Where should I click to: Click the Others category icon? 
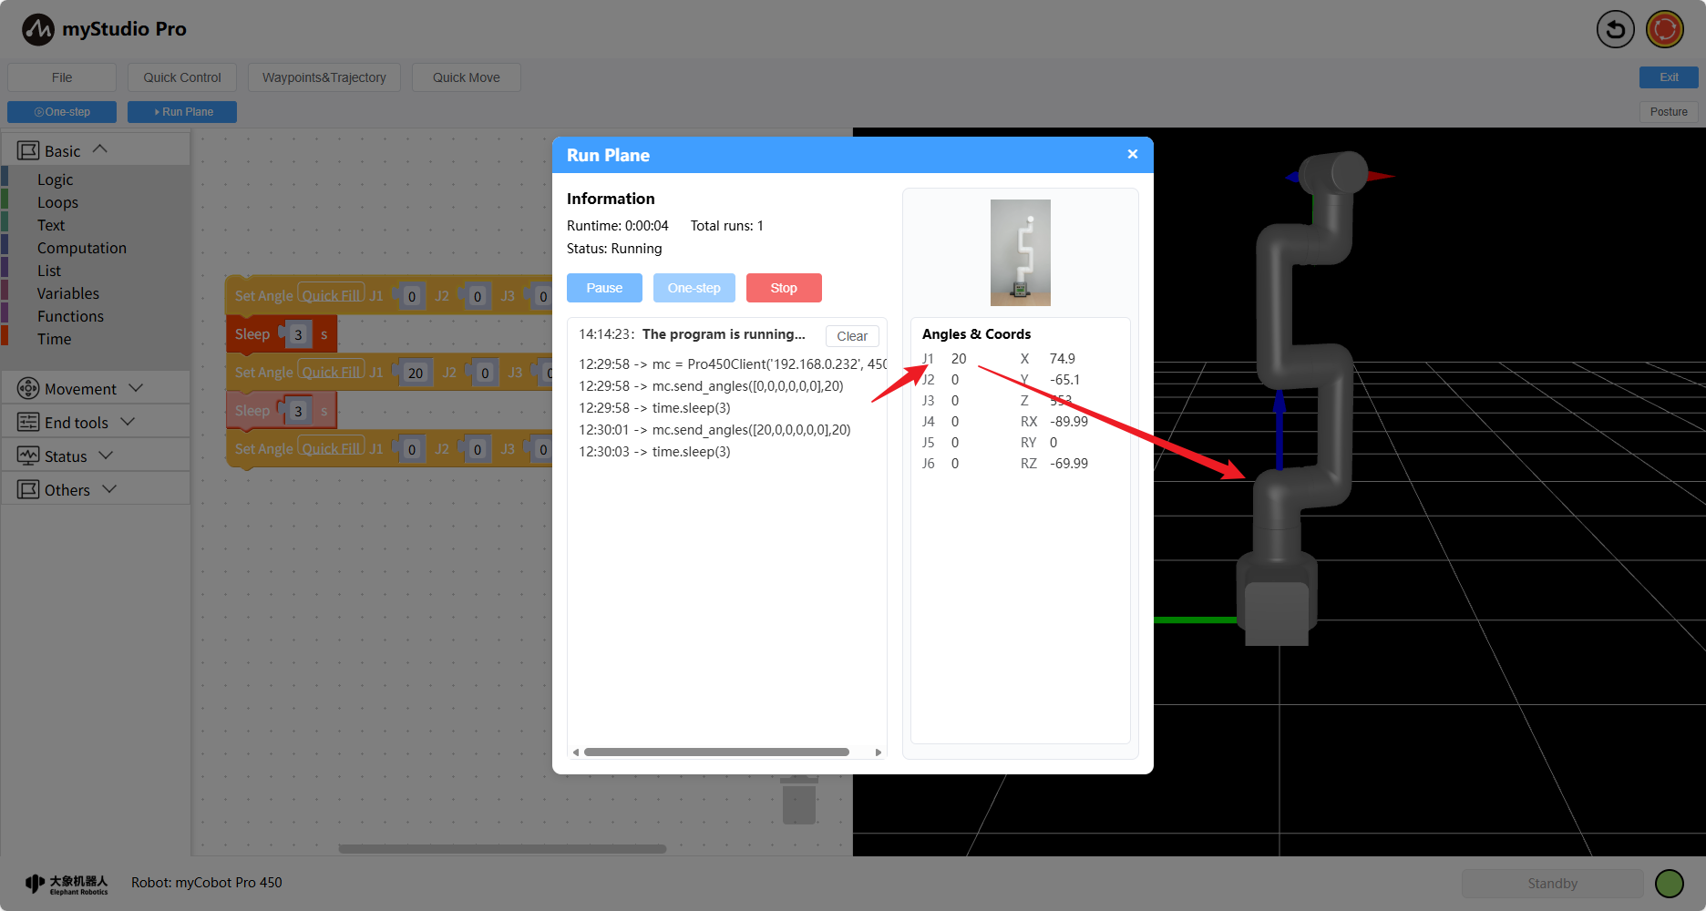tap(28, 490)
